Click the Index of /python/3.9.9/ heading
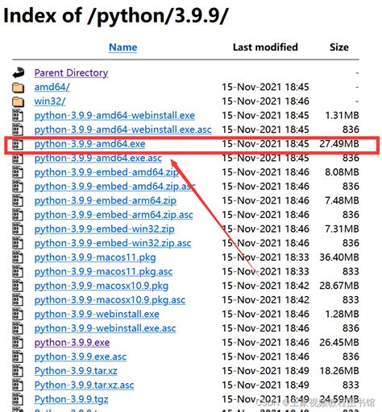The image size is (382, 412). point(116,16)
